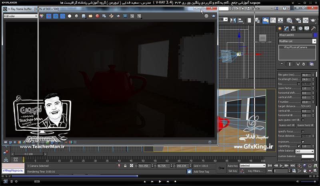Switch to RGB channels in frame buffer
Screen dimensions: 320x186
pos(42,16)
